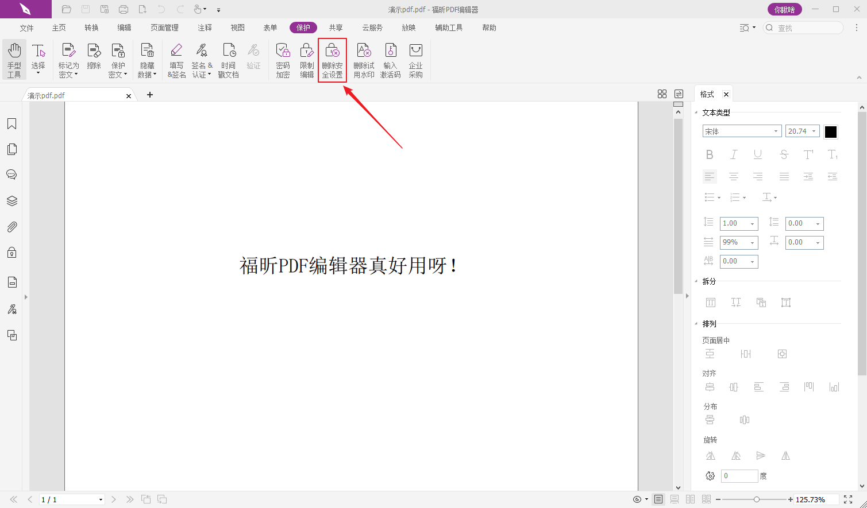Open the attachments paperclip panel in sidebar
This screenshot has width=867, height=508.
coord(11,227)
